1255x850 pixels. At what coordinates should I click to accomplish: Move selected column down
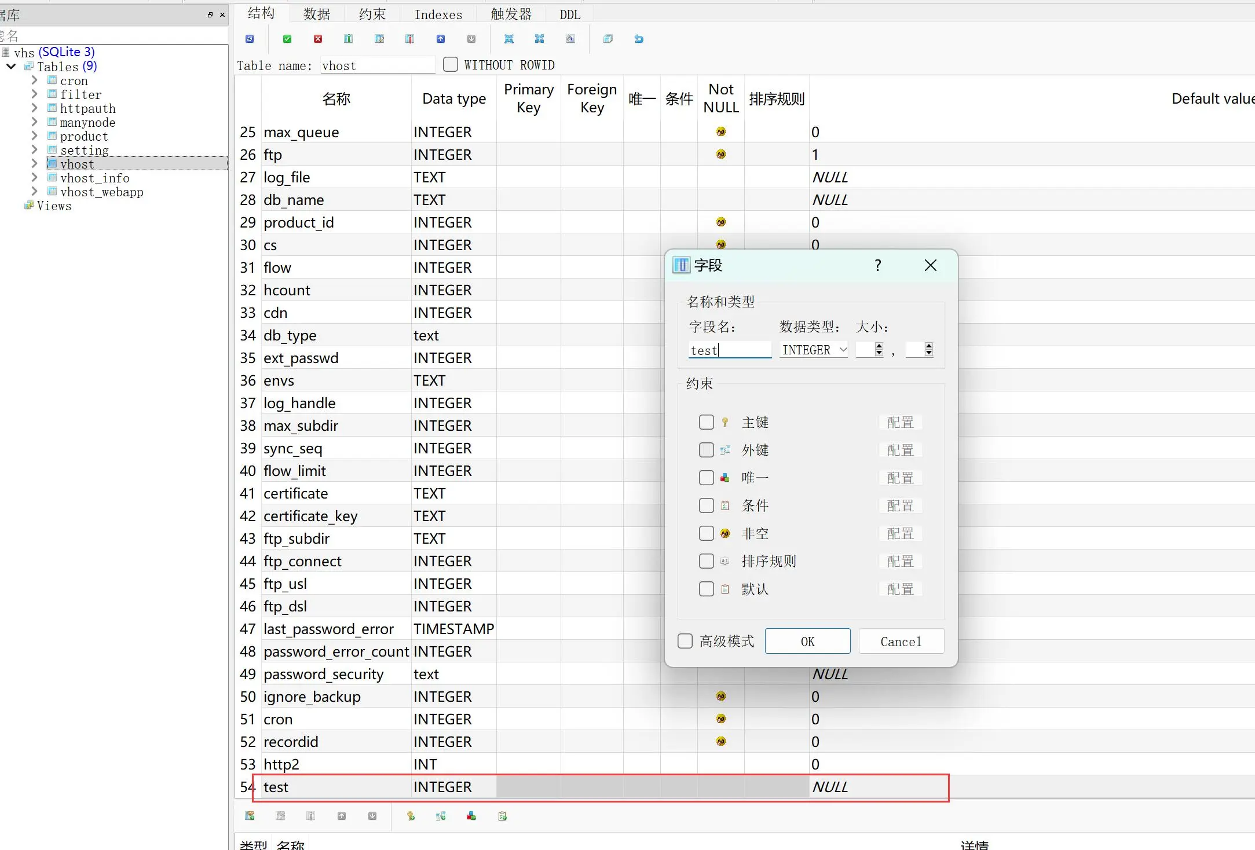[471, 39]
